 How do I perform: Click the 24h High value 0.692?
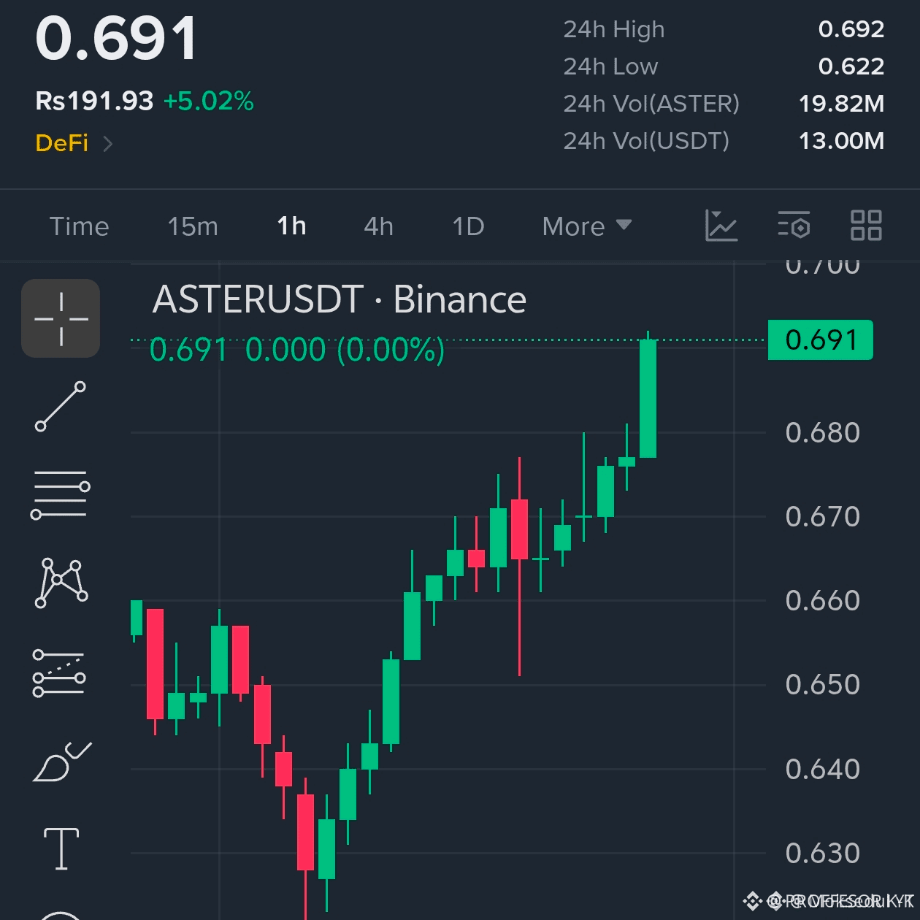pyautogui.click(x=851, y=29)
